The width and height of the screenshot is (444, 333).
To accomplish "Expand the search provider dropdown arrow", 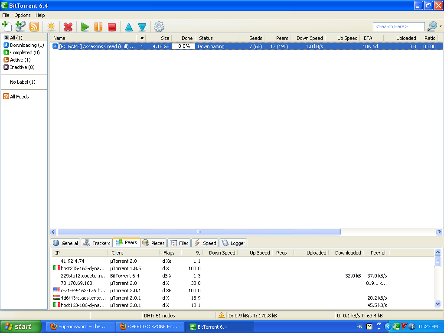I will [x=441, y=26].
